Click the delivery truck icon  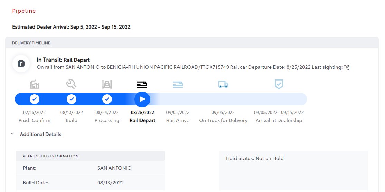(x=223, y=85)
